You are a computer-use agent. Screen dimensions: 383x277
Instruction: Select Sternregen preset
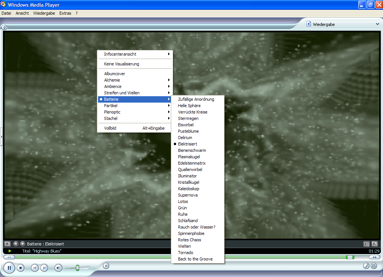[x=198, y=118]
